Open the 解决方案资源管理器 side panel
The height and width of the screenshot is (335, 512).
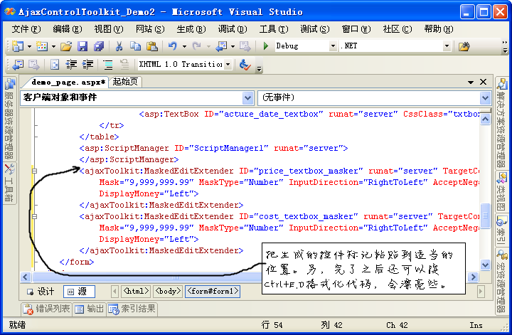tap(501, 123)
